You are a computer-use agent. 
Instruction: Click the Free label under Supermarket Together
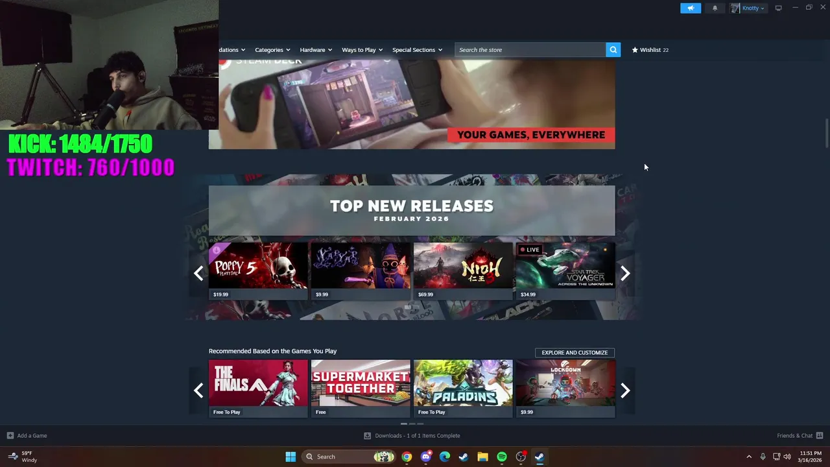coord(320,412)
